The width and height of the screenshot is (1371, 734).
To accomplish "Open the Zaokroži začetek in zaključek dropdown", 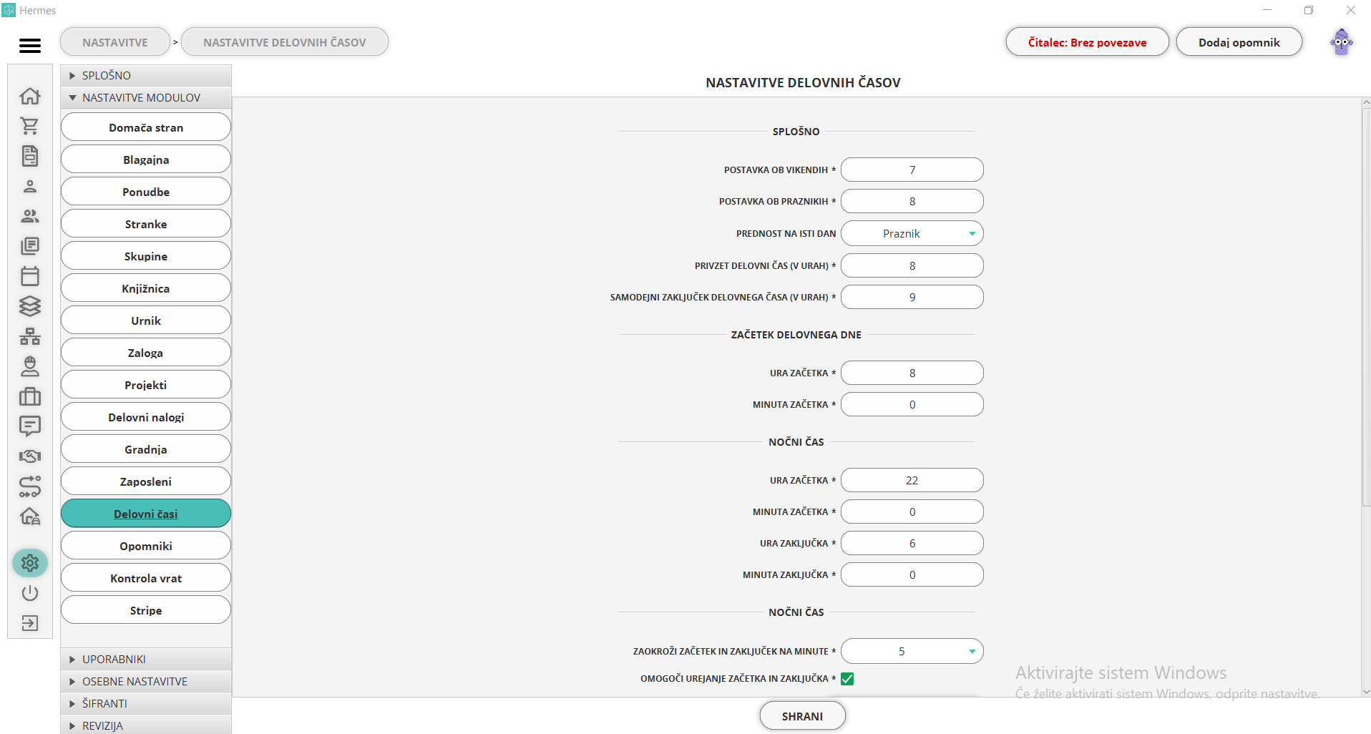I will pos(912,651).
